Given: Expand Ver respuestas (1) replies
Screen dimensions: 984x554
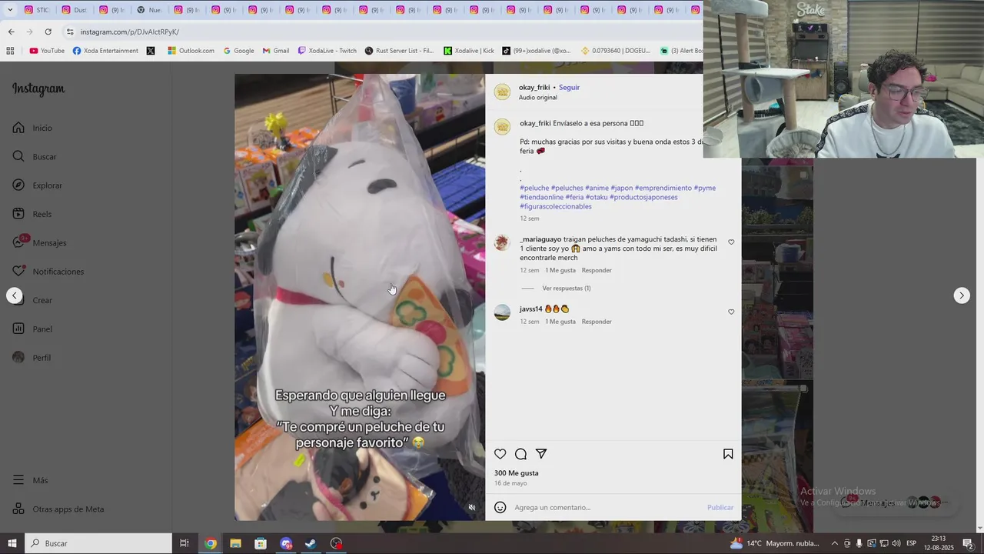Looking at the screenshot, I should click(x=567, y=289).
